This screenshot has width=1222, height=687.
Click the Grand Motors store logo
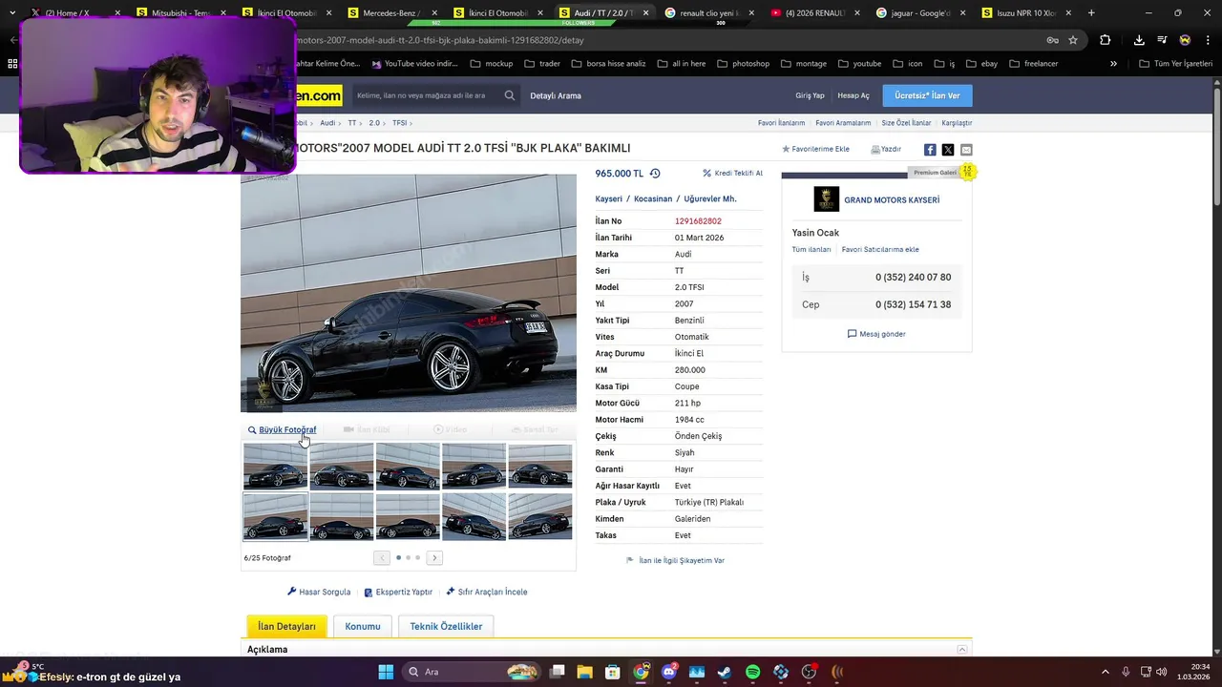(x=827, y=199)
